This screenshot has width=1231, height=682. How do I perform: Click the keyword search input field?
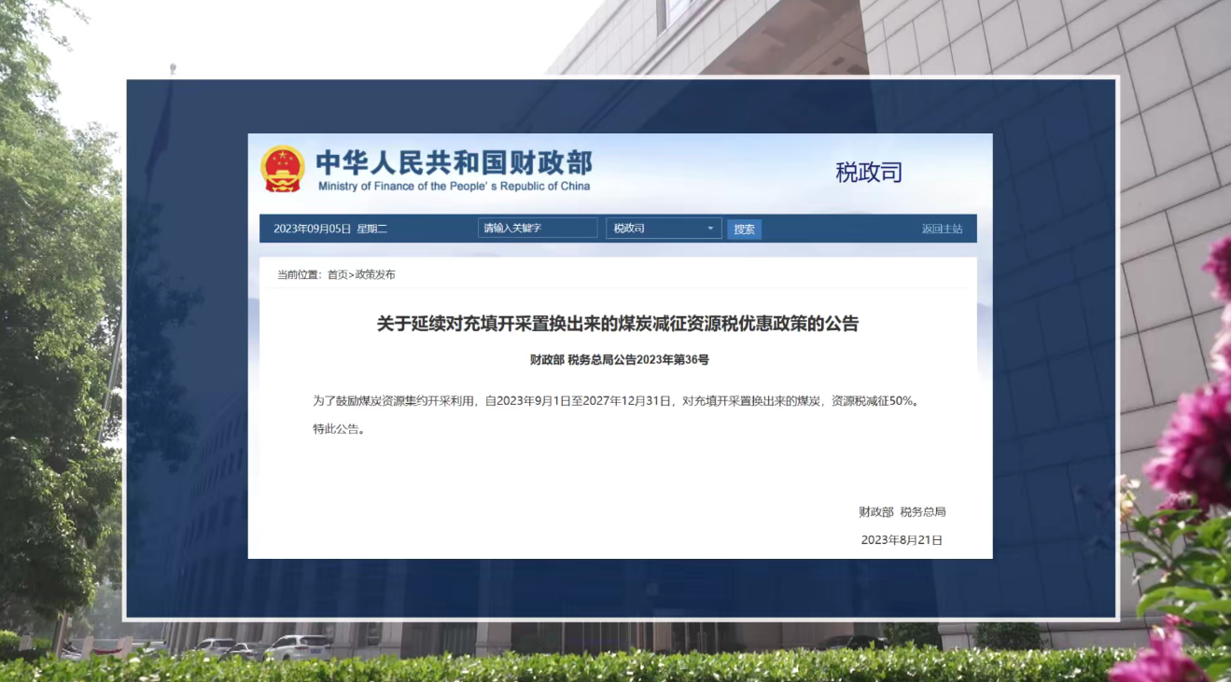[538, 229]
